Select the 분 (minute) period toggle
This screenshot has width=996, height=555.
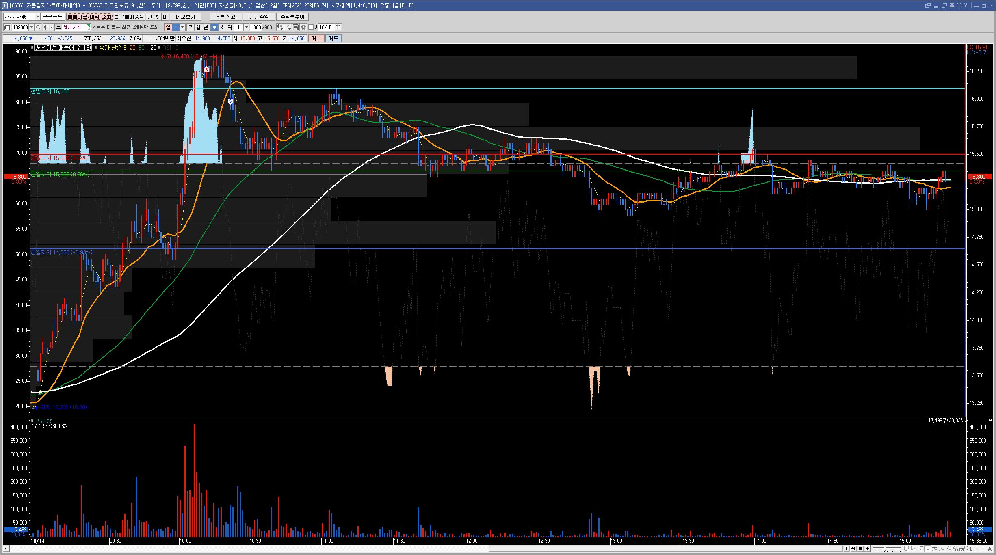click(214, 27)
